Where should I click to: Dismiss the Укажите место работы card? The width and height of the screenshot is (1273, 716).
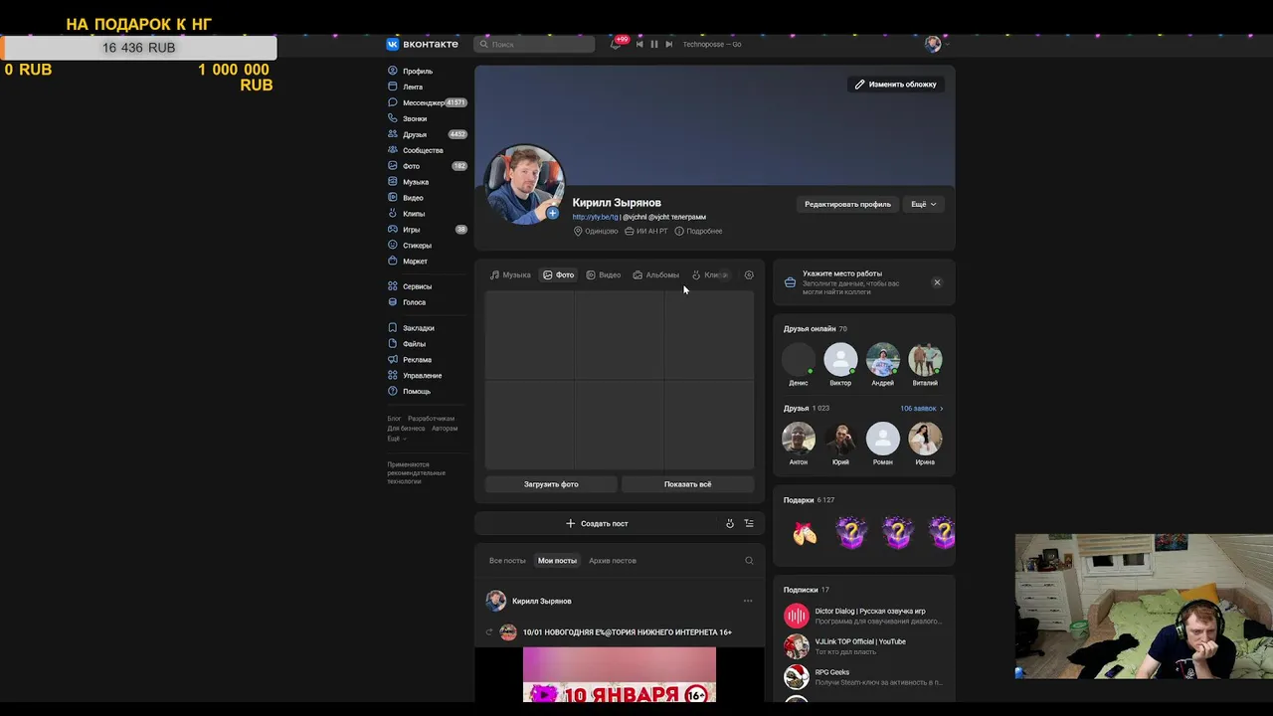coord(937,282)
